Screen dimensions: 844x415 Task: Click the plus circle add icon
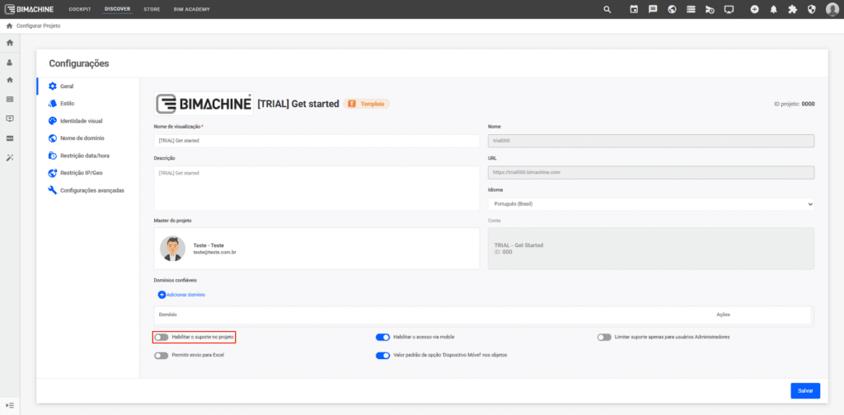point(755,9)
